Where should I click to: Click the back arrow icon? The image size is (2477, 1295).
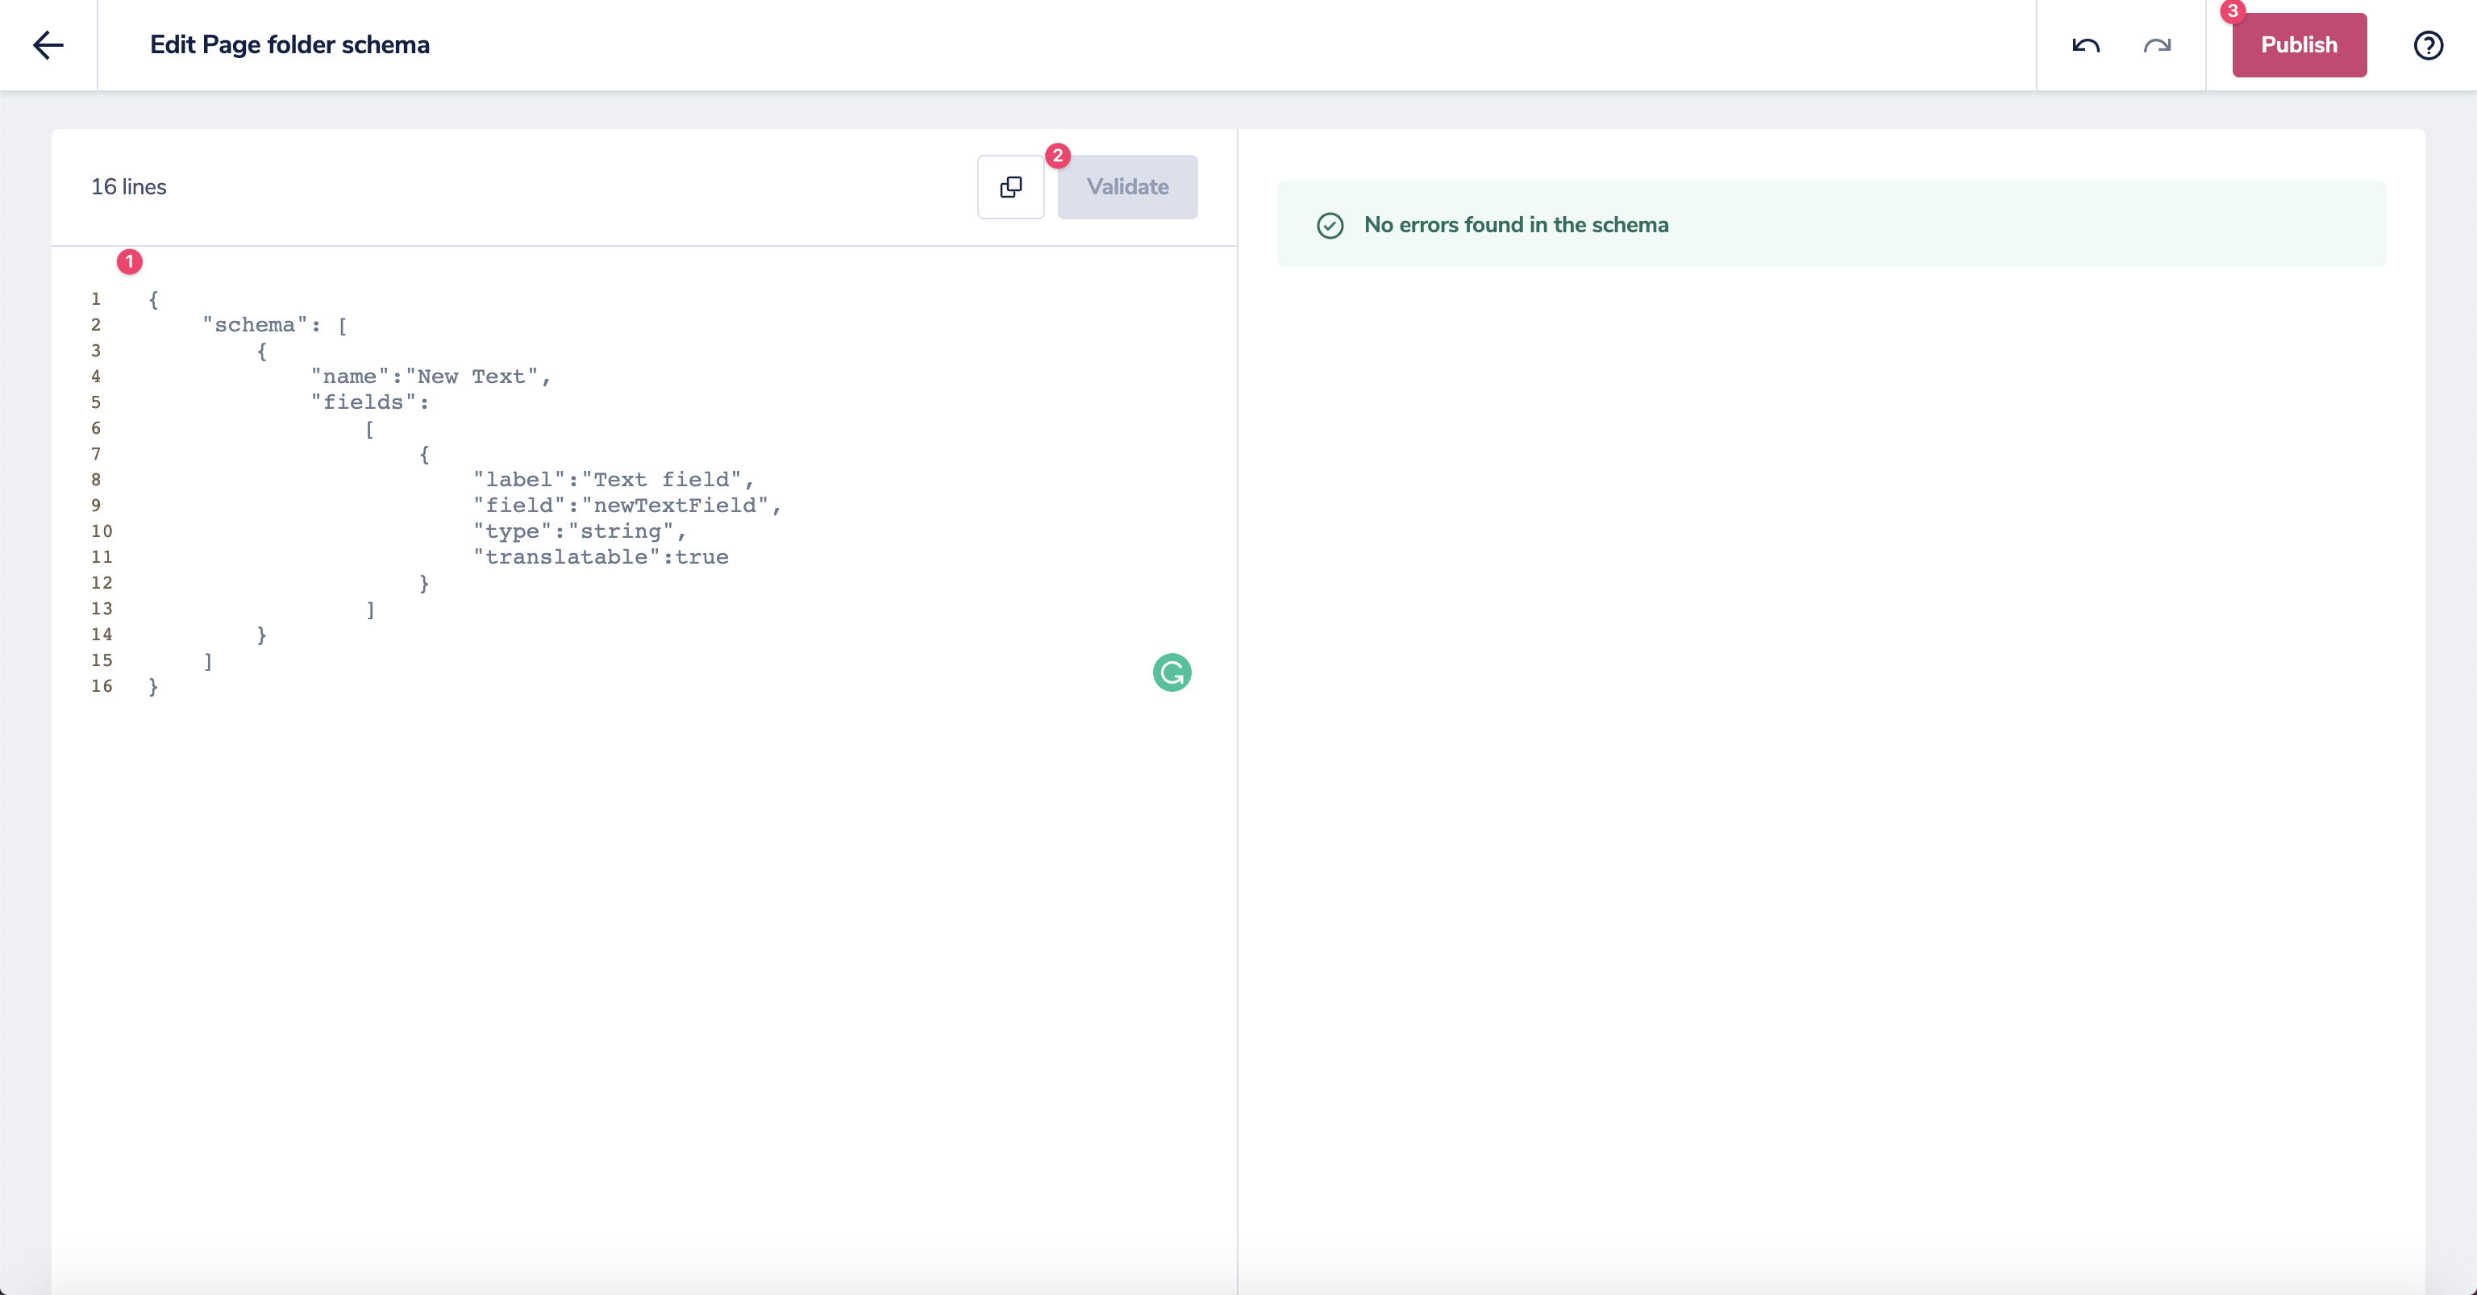[x=47, y=45]
